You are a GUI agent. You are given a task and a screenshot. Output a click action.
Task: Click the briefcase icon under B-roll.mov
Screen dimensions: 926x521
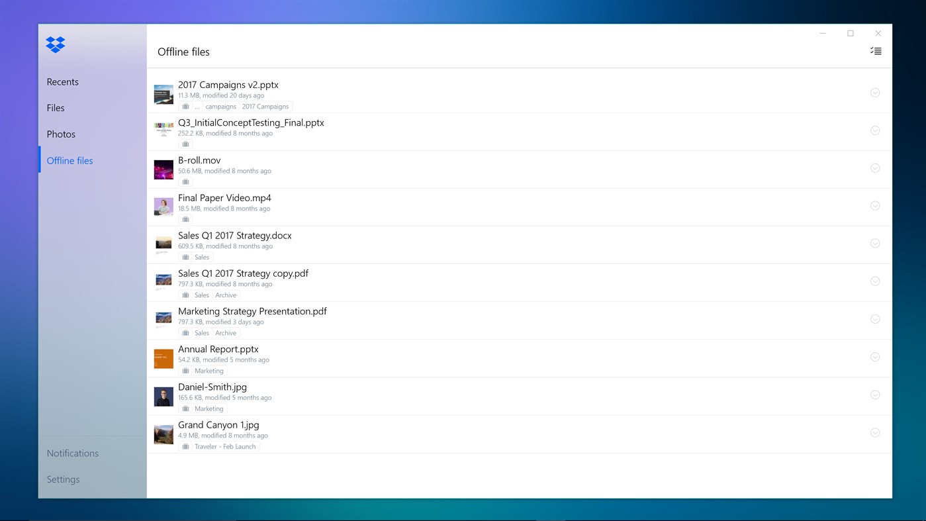coord(185,181)
